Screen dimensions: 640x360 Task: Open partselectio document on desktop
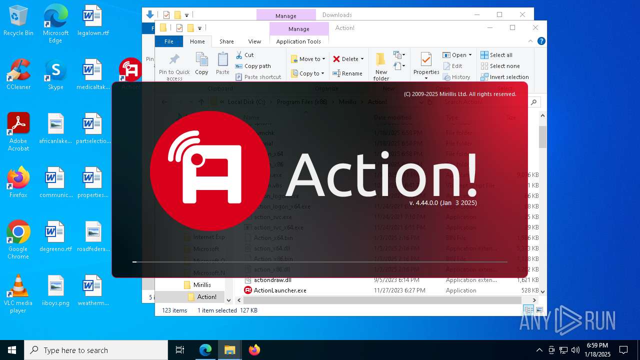coord(93,129)
